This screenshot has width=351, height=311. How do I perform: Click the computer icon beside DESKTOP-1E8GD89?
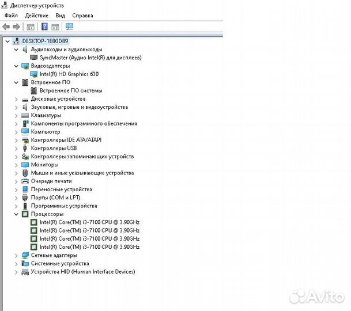pyautogui.click(x=16, y=41)
